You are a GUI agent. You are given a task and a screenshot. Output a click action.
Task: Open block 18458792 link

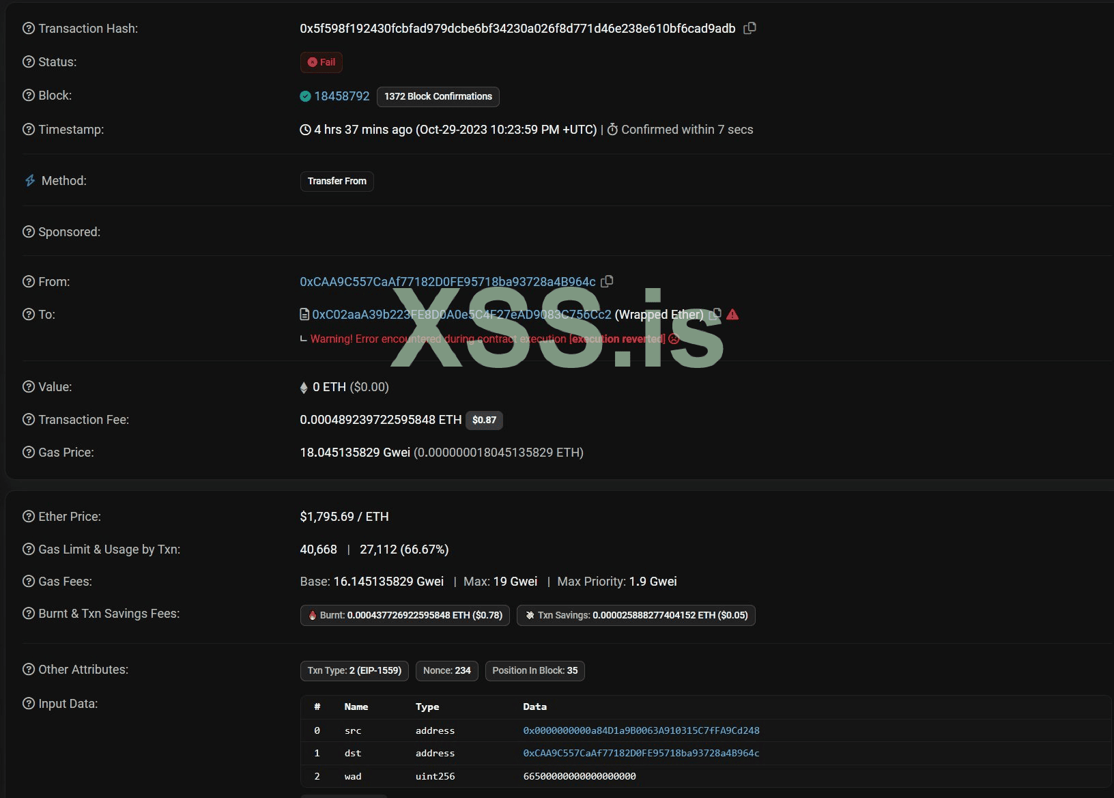click(342, 96)
